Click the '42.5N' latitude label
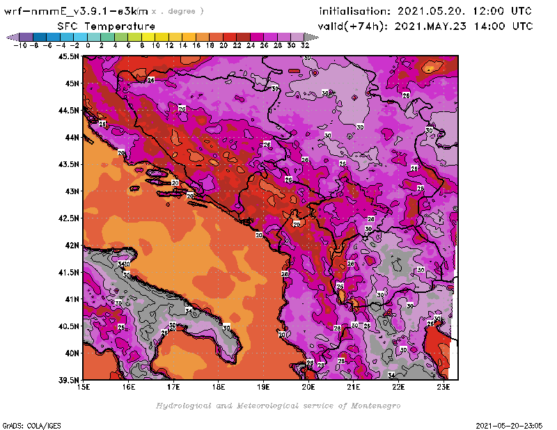 [x=68, y=218]
